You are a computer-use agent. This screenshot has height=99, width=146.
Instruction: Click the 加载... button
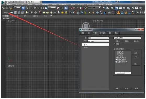click(118, 89)
